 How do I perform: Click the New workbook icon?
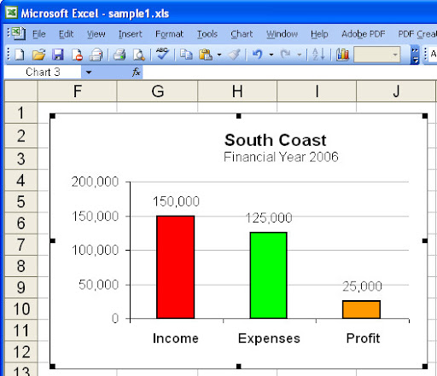click(x=20, y=55)
